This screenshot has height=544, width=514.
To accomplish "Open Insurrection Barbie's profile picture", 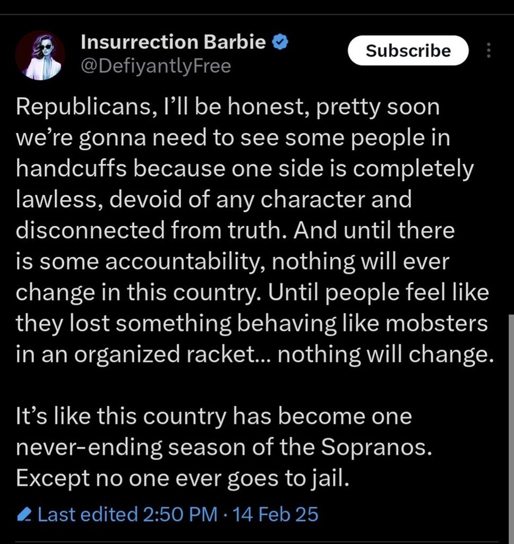I will click(x=40, y=56).
